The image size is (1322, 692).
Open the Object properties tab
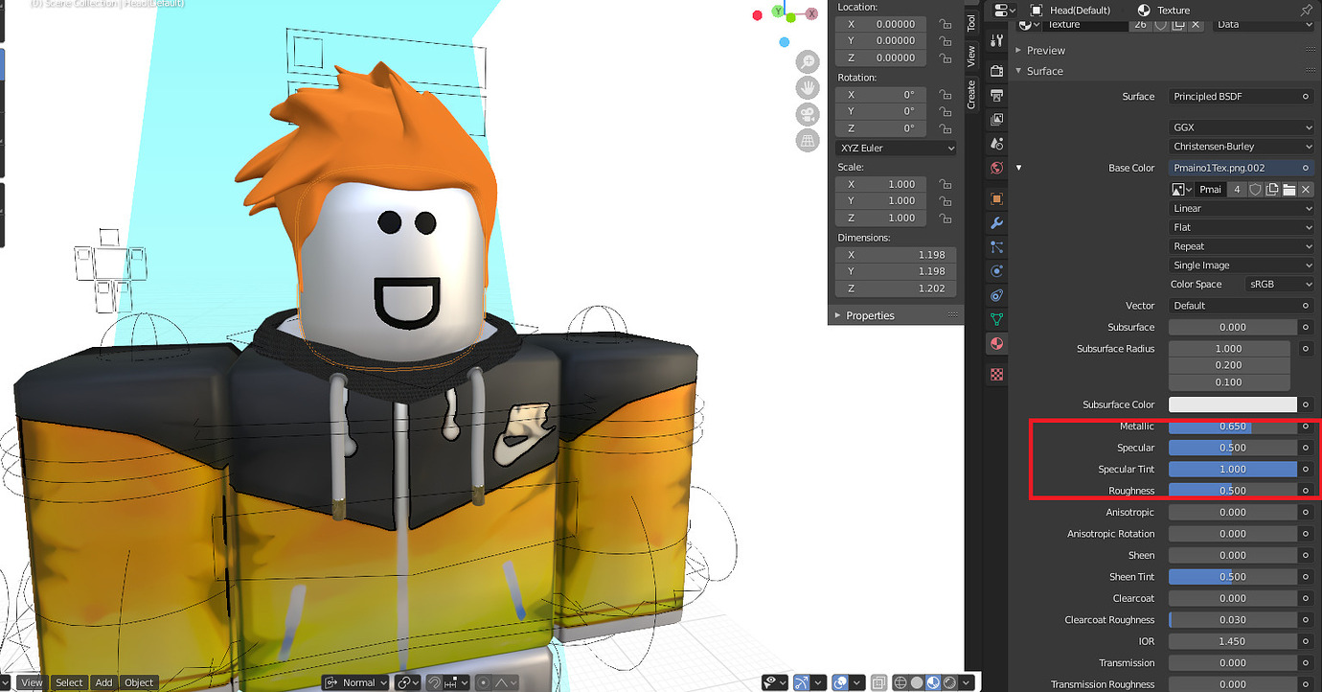(x=996, y=197)
